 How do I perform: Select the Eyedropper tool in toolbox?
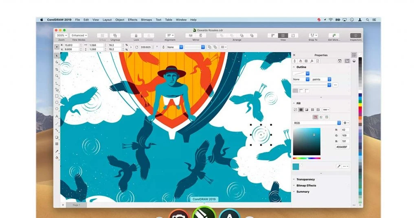pyautogui.click(x=57, y=151)
